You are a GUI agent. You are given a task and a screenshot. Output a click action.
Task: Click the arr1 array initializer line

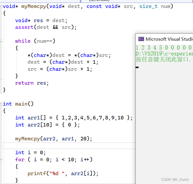click(74, 118)
